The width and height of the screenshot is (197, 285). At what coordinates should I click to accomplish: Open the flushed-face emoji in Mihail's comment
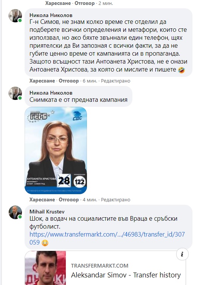click(x=45, y=243)
